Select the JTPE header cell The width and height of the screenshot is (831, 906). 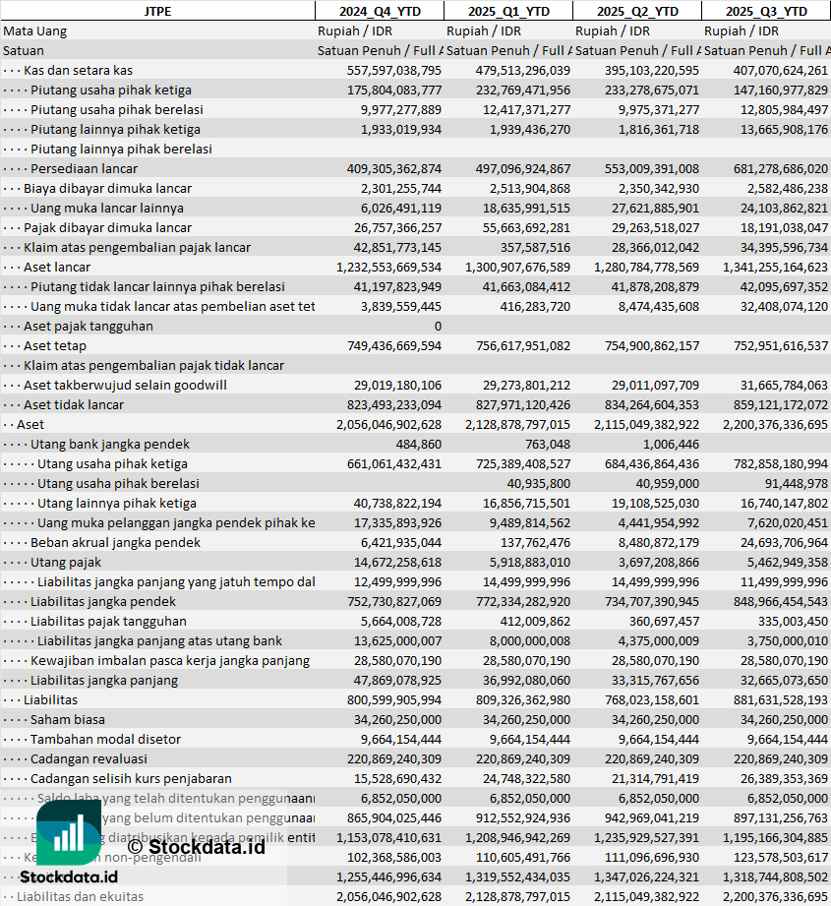[157, 11]
